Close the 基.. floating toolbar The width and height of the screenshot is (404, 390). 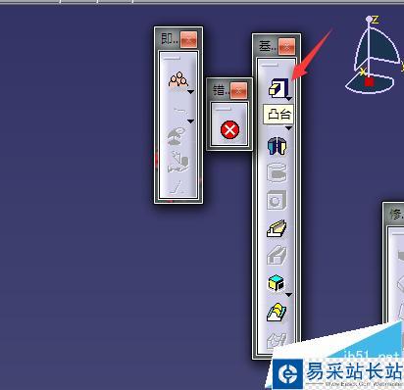[286, 47]
